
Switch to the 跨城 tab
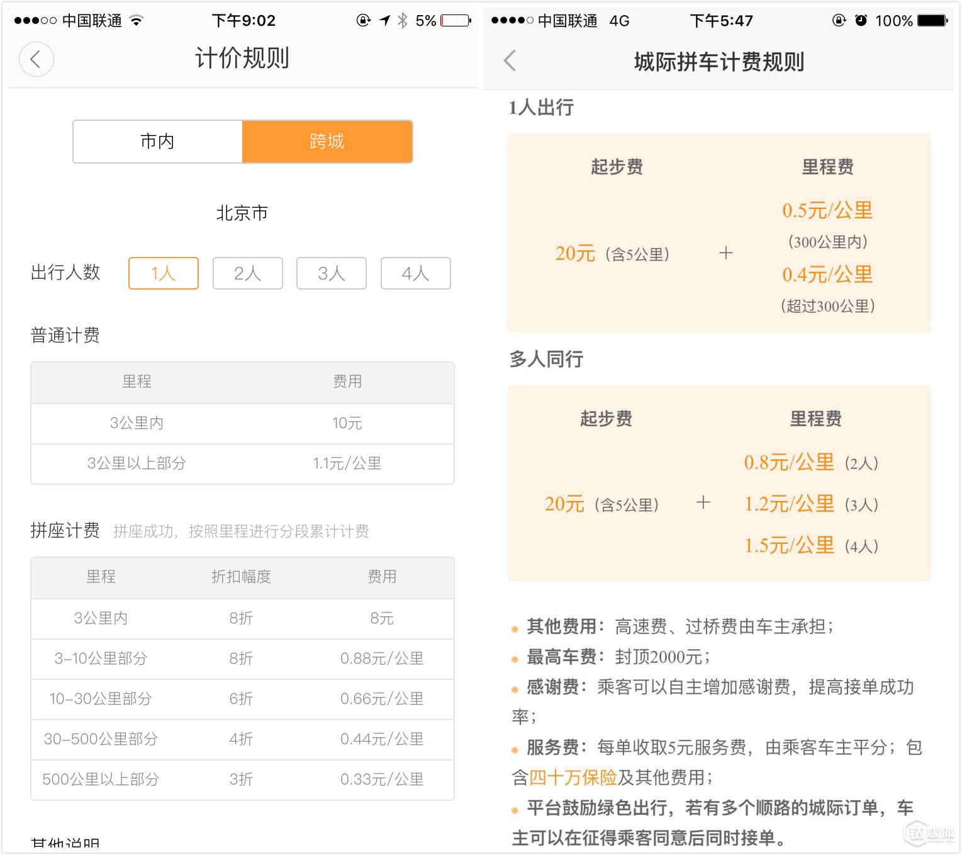click(327, 142)
